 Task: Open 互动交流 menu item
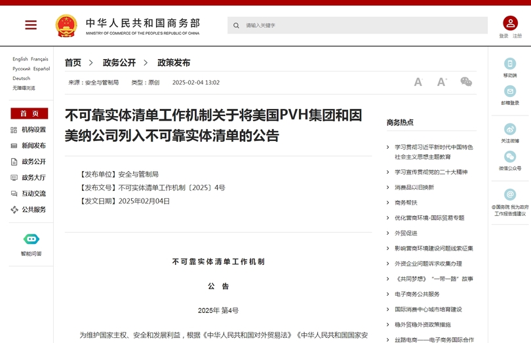pyautogui.click(x=34, y=193)
